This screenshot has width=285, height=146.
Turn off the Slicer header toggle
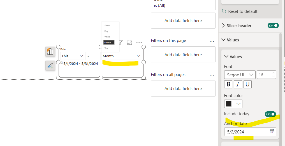coord(273,25)
